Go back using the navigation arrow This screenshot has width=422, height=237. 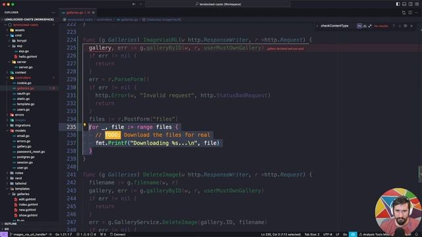(134, 4)
